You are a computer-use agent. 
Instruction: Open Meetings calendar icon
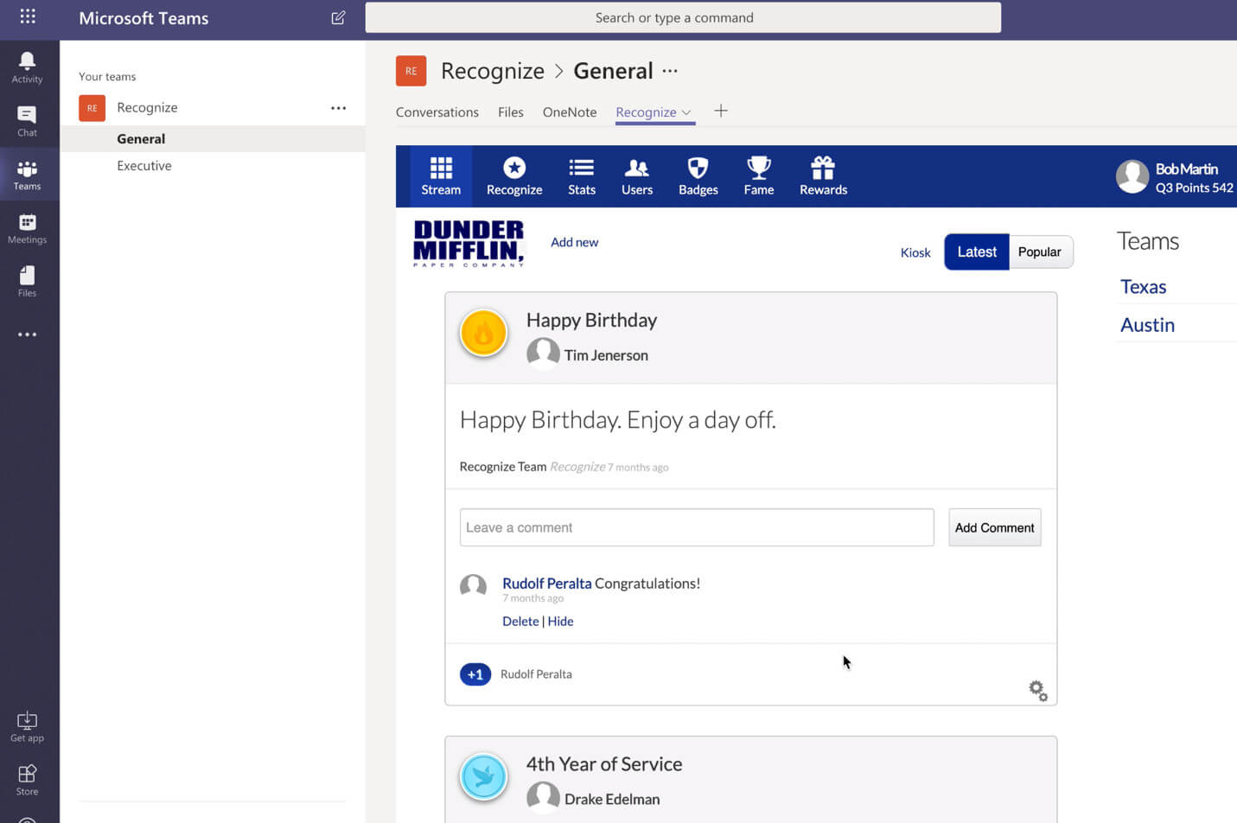coord(27,228)
